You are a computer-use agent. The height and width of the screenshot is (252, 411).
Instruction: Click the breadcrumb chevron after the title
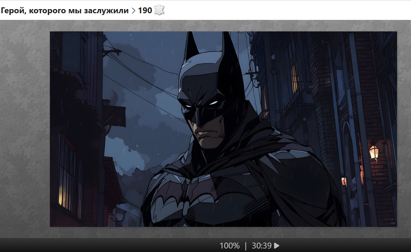click(133, 11)
